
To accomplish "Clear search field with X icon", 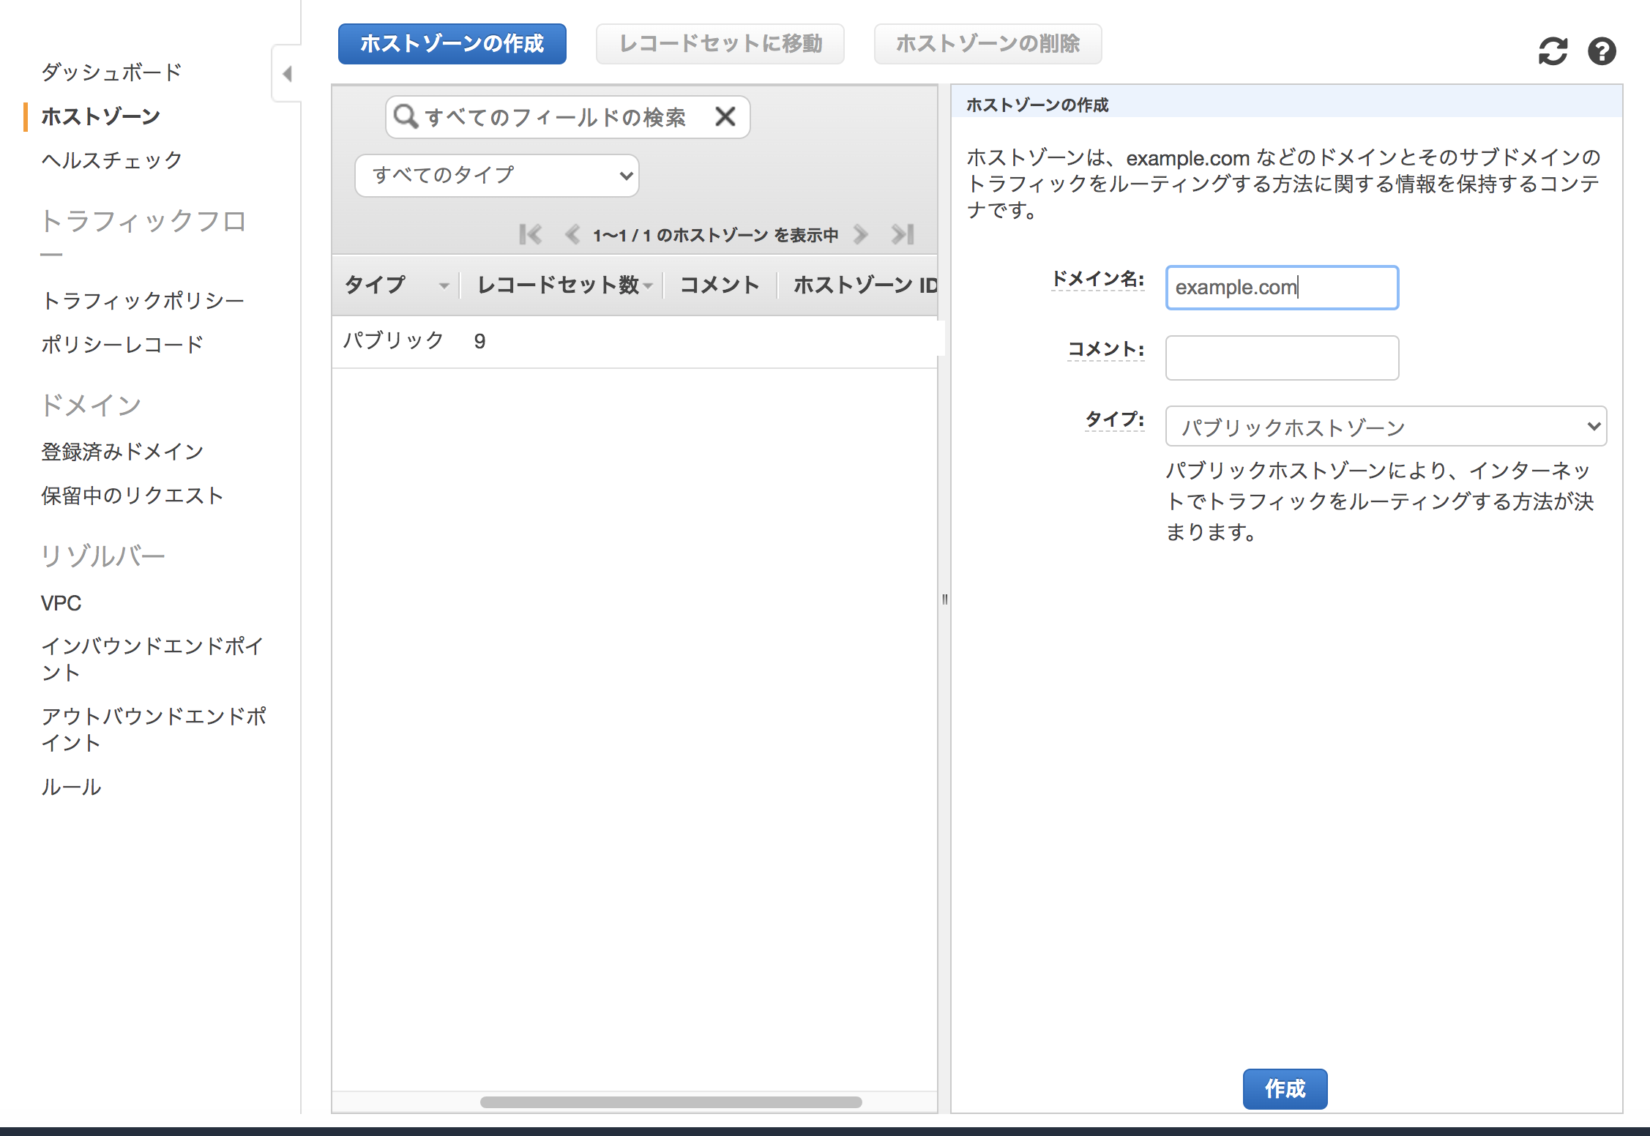I will (725, 116).
